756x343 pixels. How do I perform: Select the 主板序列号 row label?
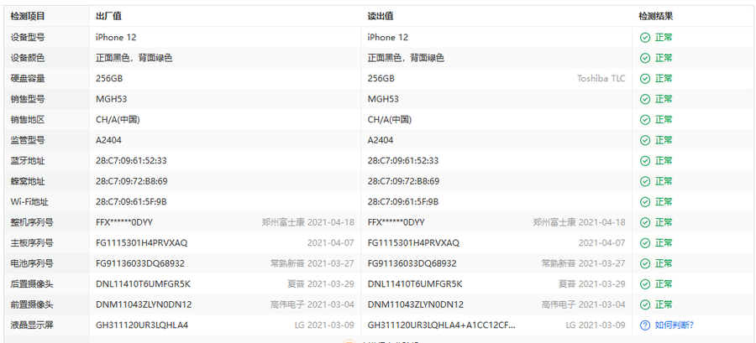[32, 243]
